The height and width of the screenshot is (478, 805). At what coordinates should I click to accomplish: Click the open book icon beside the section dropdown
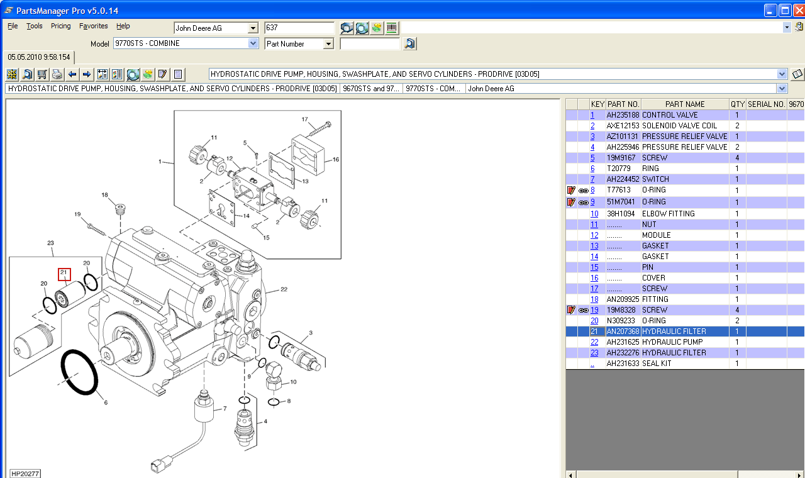point(797,74)
